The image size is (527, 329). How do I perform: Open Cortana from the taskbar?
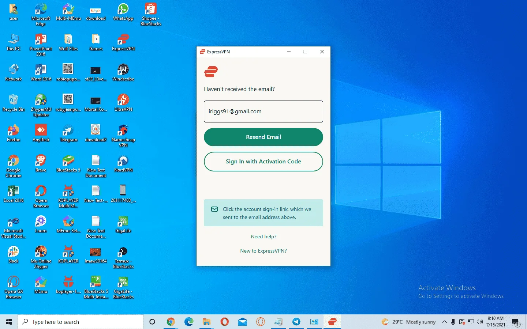pos(152,322)
